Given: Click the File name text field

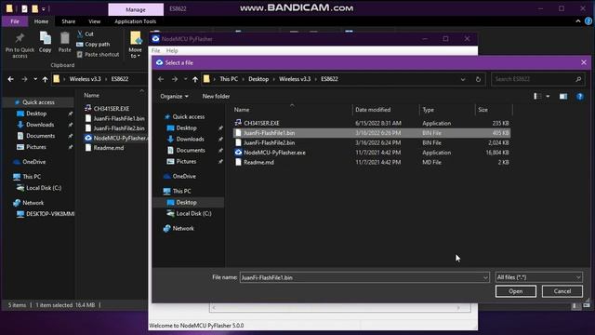Looking at the screenshot, I should [361, 277].
